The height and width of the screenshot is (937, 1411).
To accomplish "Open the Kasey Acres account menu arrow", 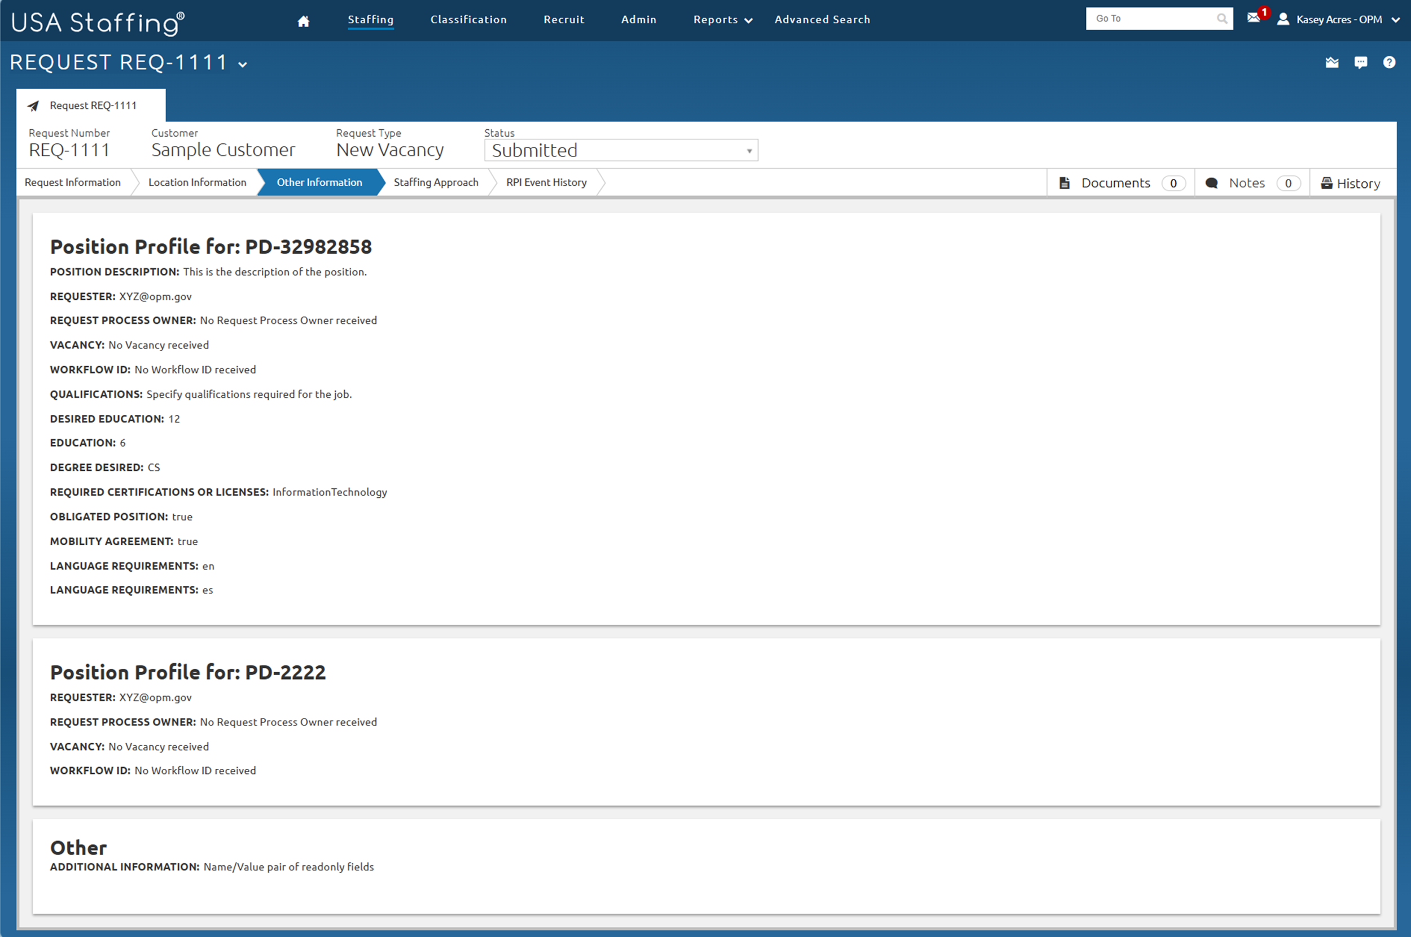I will pos(1395,20).
